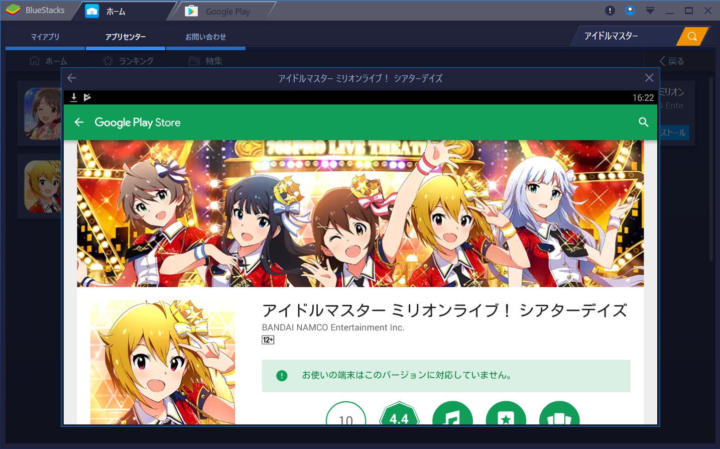Click the background page vertical scrollbar
Image resolution: width=720 pixels, height=449 pixels.
click(711, 169)
